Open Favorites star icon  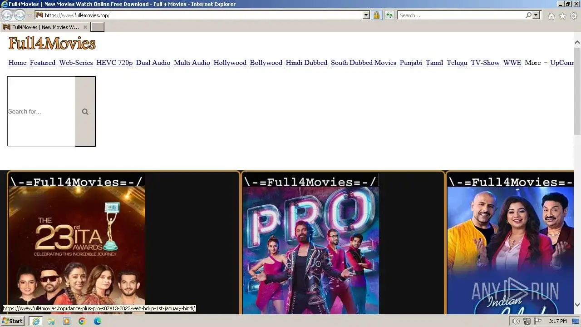(562, 16)
